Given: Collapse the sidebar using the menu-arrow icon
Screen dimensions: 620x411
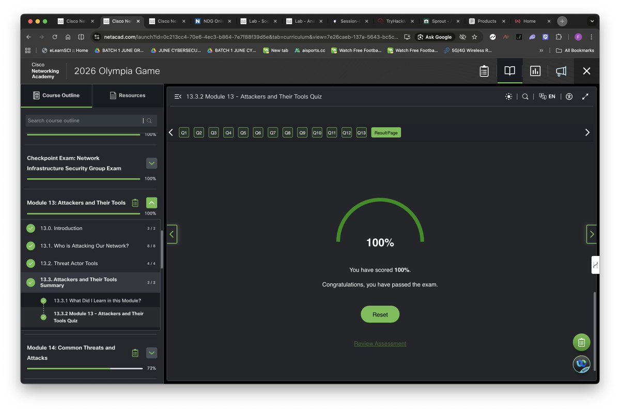Looking at the screenshot, I should (178, 97).
